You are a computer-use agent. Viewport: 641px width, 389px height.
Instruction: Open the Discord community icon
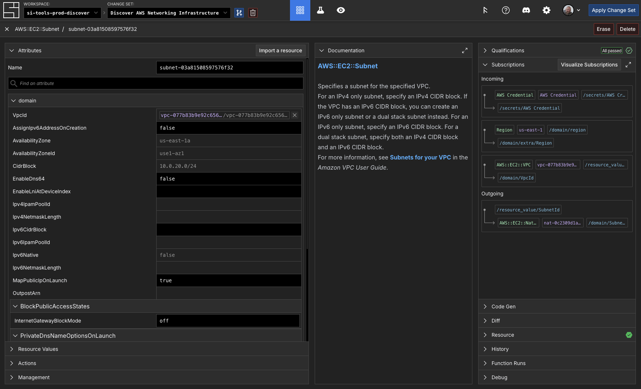[526, 10]
